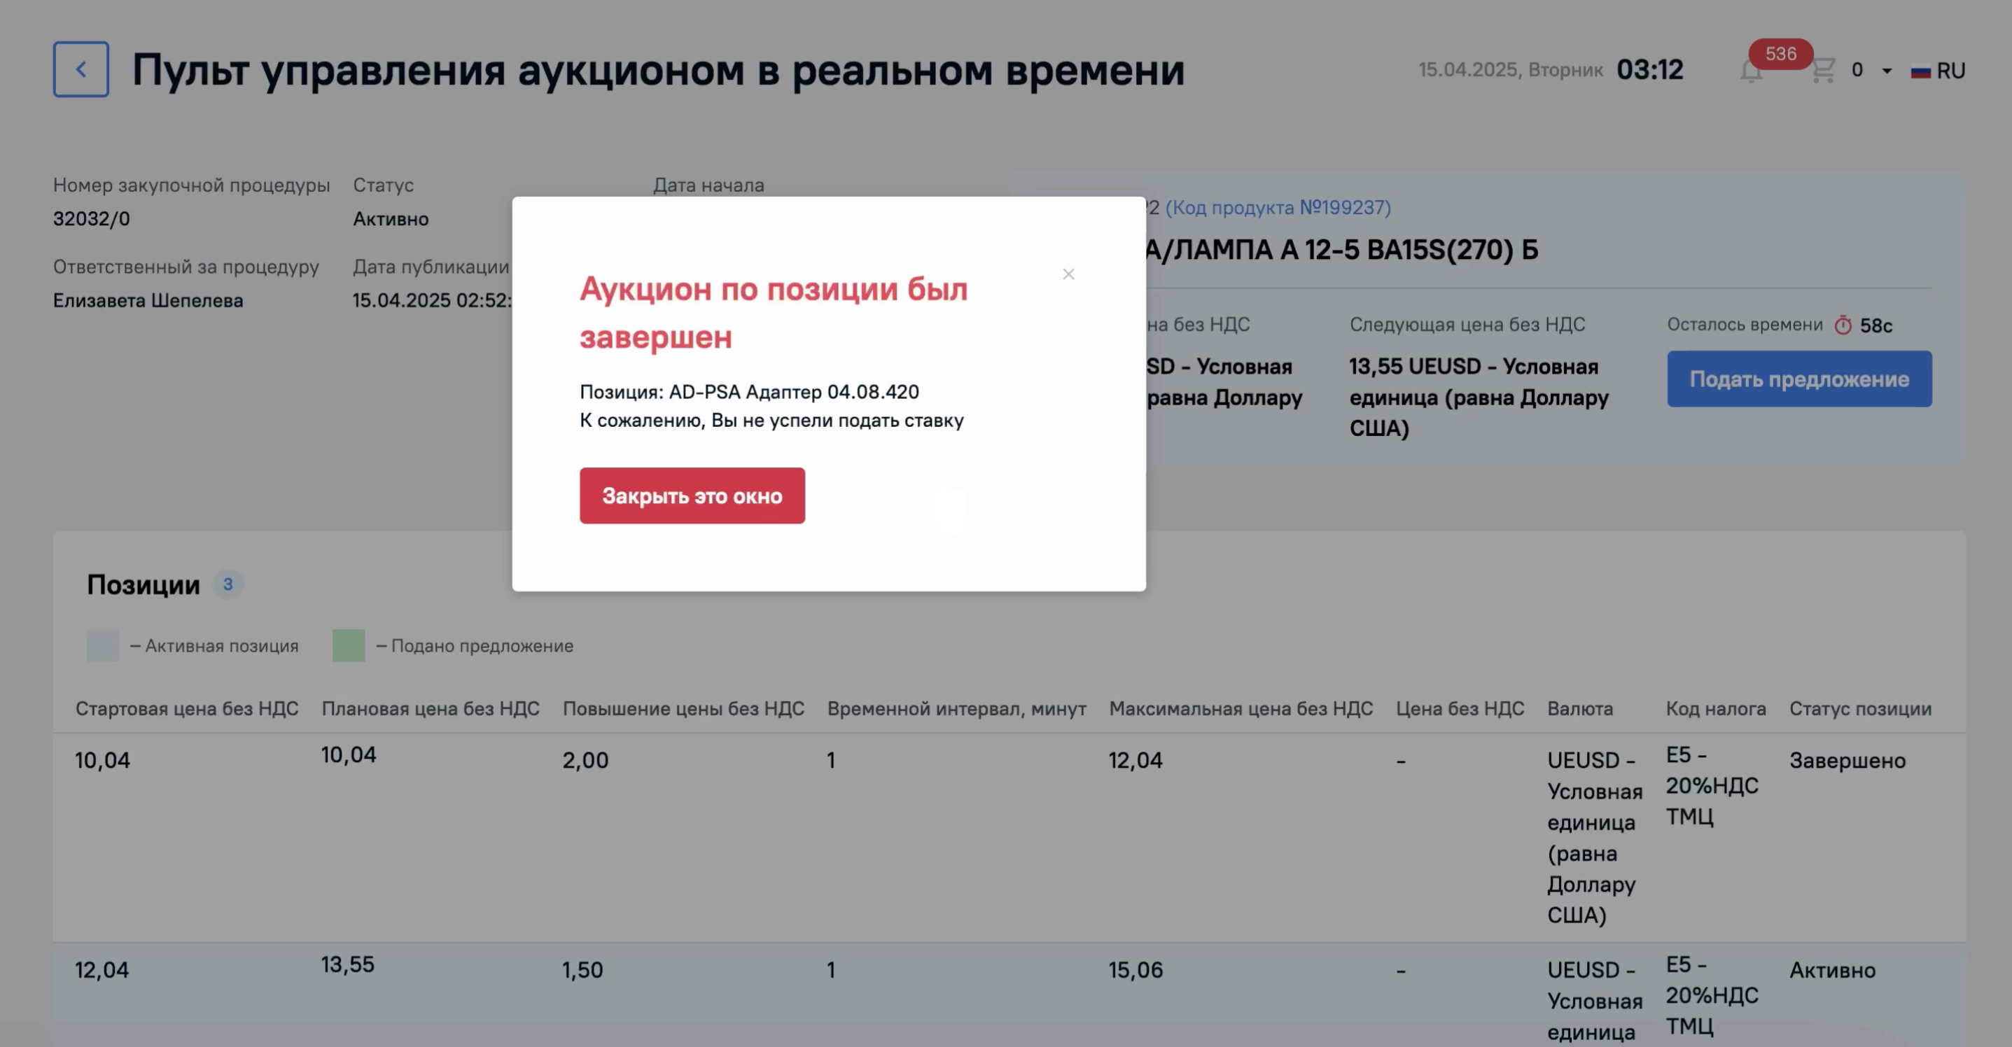
Task: Click 'Повышение цены без НДС' column header
Action: [x=683, y=709]
